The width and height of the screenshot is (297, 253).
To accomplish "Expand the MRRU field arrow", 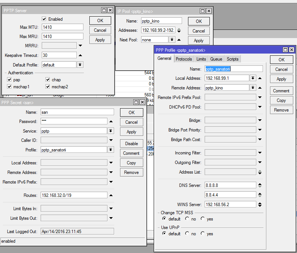I will pos(80,46).
